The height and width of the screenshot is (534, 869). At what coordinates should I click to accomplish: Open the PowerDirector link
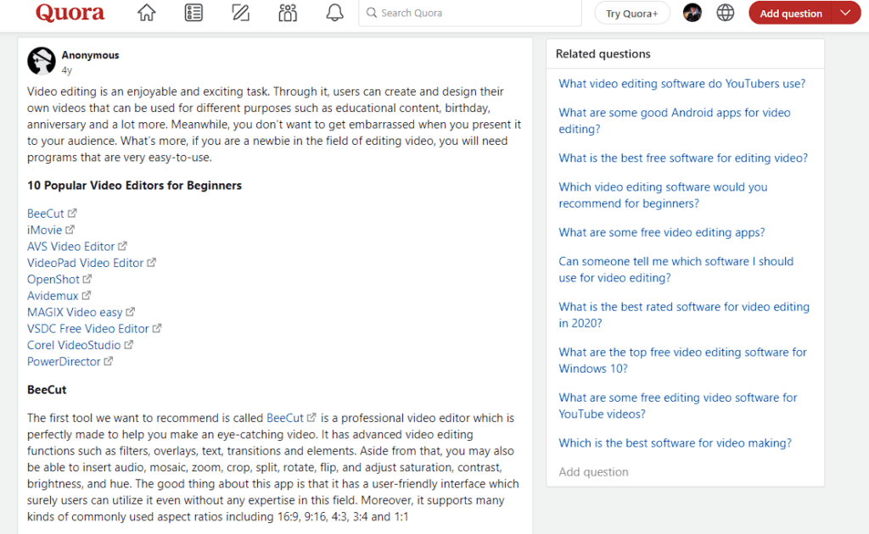click(64, 362)
